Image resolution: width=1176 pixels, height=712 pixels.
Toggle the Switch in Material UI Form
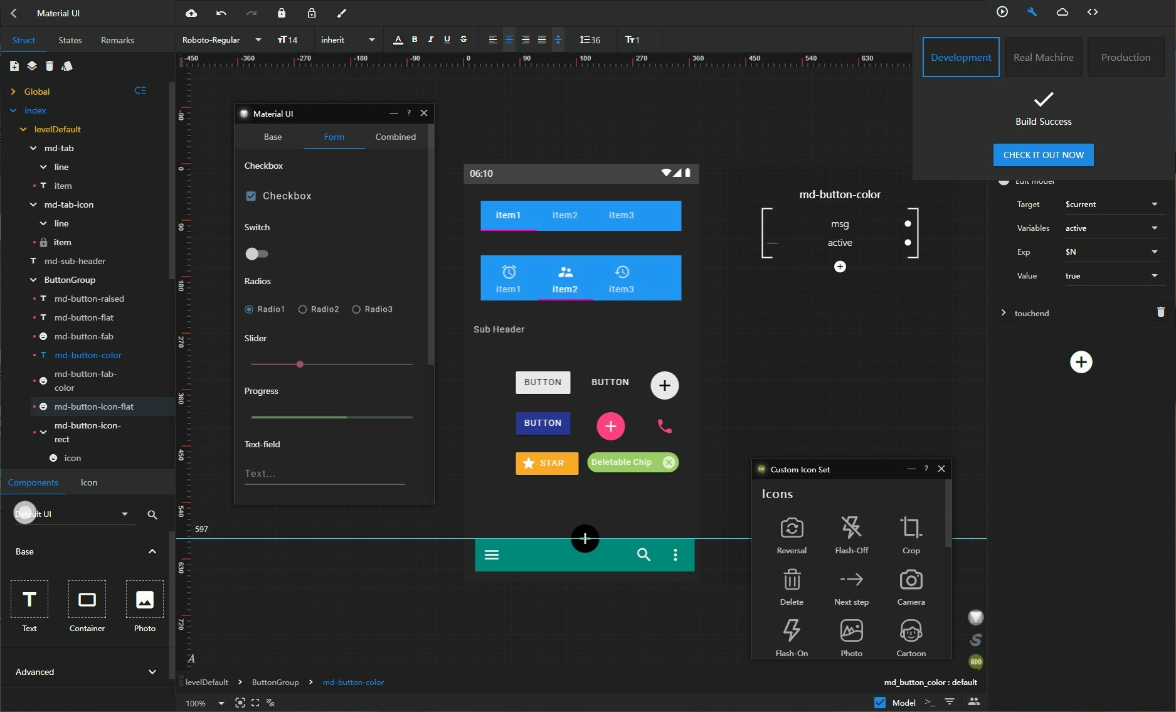[257, 254]
